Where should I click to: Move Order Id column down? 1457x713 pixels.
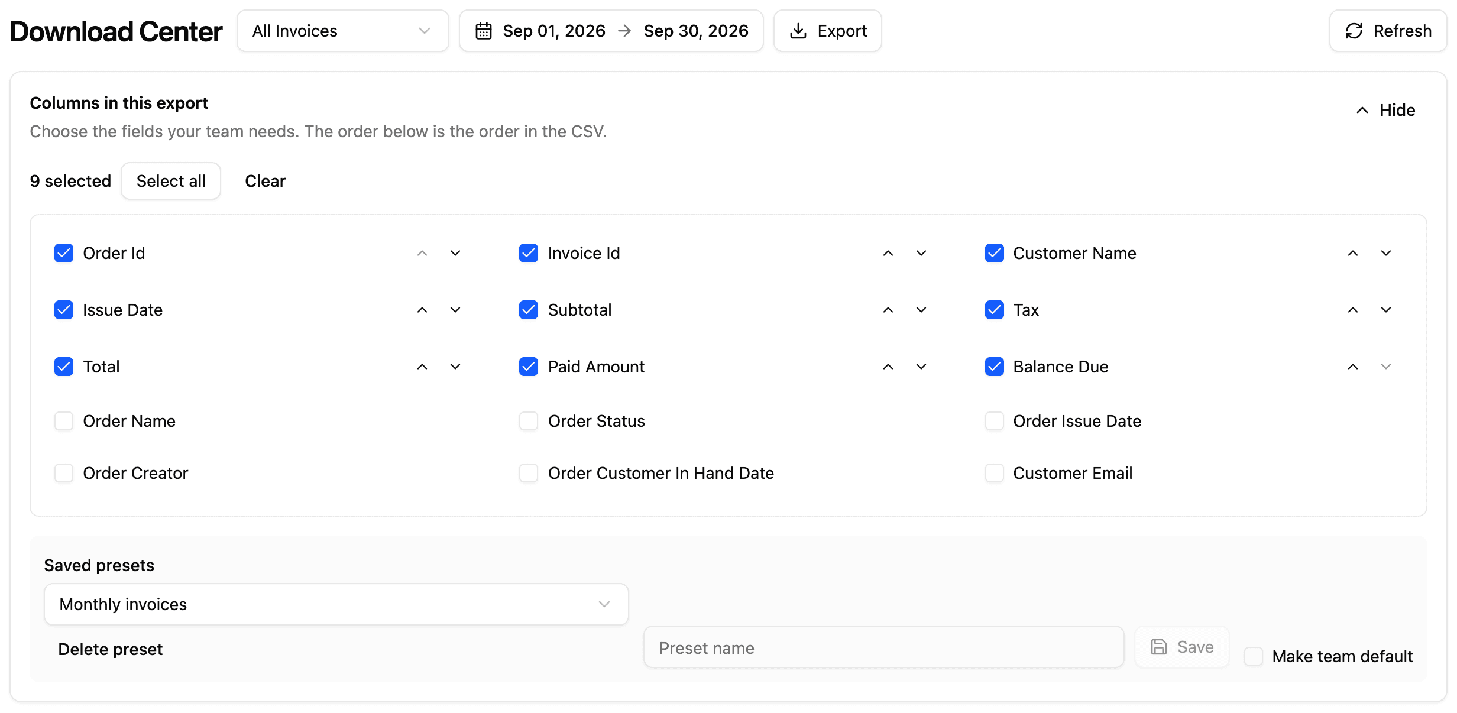455,253
